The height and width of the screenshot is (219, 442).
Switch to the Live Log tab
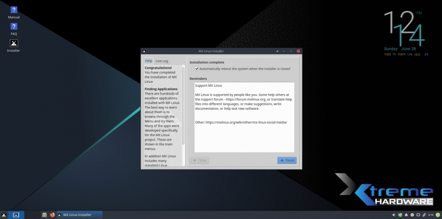(162, 61)
